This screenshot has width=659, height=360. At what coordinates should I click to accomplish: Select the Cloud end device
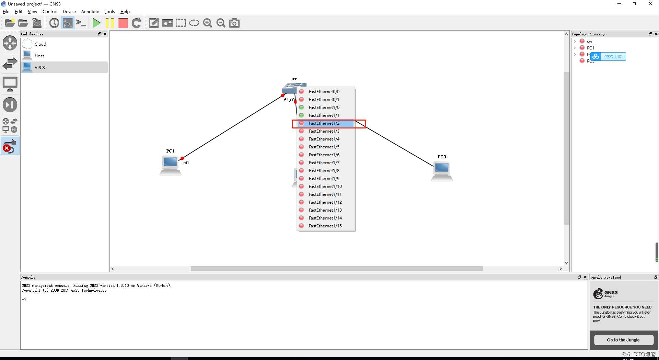[x=64, y=44]
